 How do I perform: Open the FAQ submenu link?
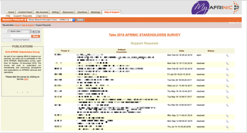8,16
